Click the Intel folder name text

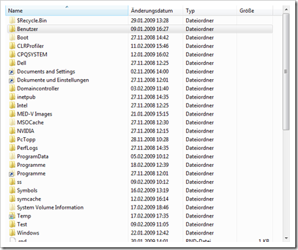pos(22,105)
